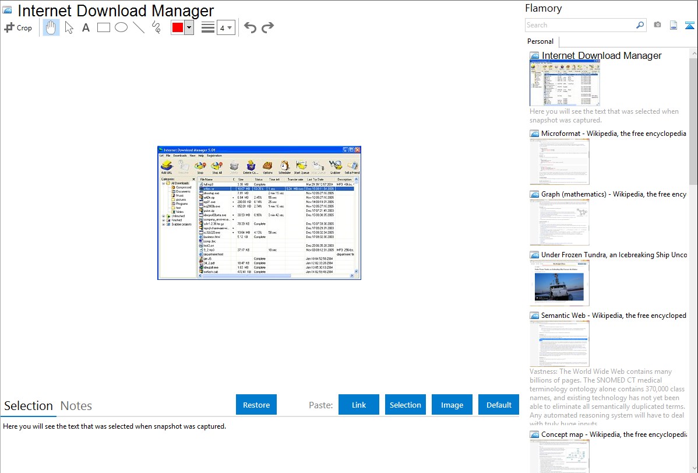
Task: Open the drawing color dropdown arrow
Action: tap(189, 27)
